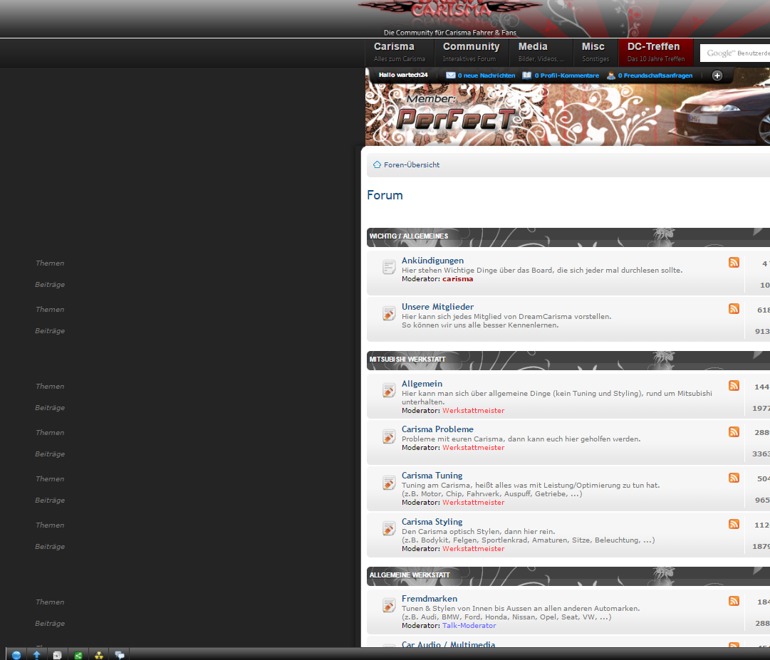Open the Carisma Styling forum

[x=432, y=522]
